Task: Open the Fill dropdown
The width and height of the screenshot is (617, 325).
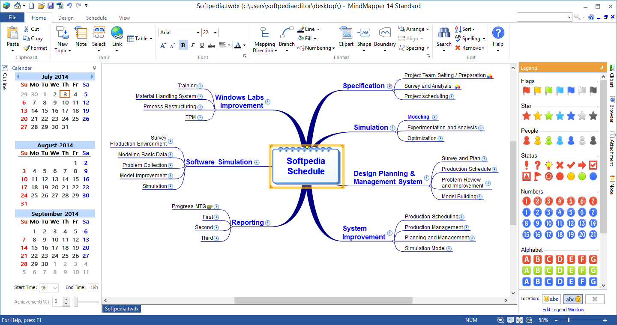Action: pyautogui.click(x=315, y=39)
